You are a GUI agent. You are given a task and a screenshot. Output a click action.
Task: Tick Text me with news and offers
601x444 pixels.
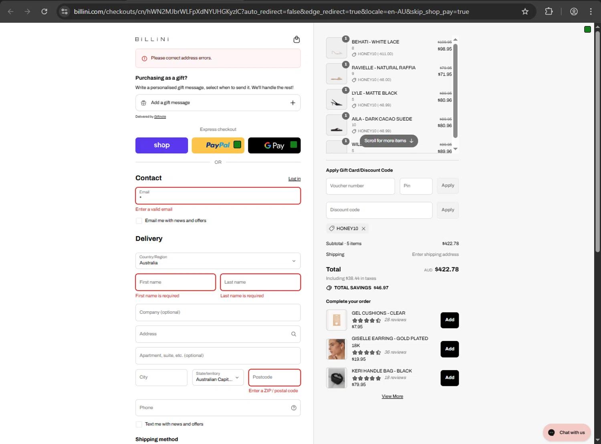139,424
